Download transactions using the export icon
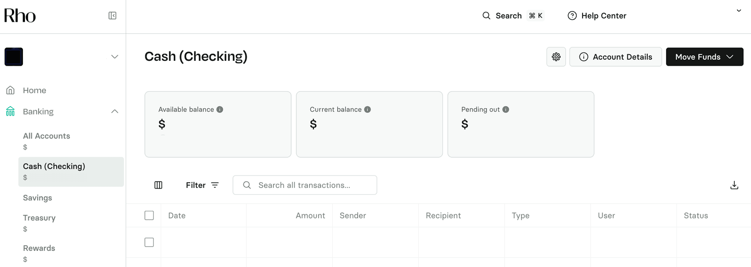The image size is (751, 267). [734, 185]
